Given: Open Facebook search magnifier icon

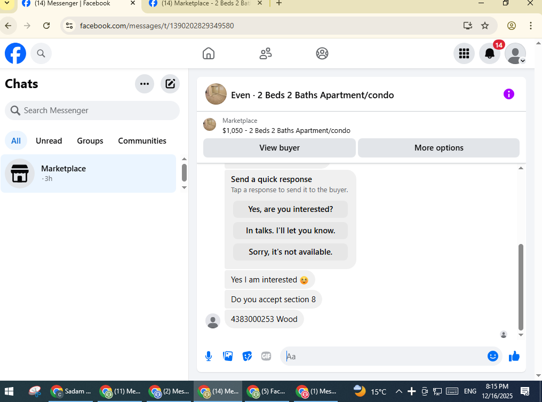Looking at the screenshot, I should pos(41,53).
